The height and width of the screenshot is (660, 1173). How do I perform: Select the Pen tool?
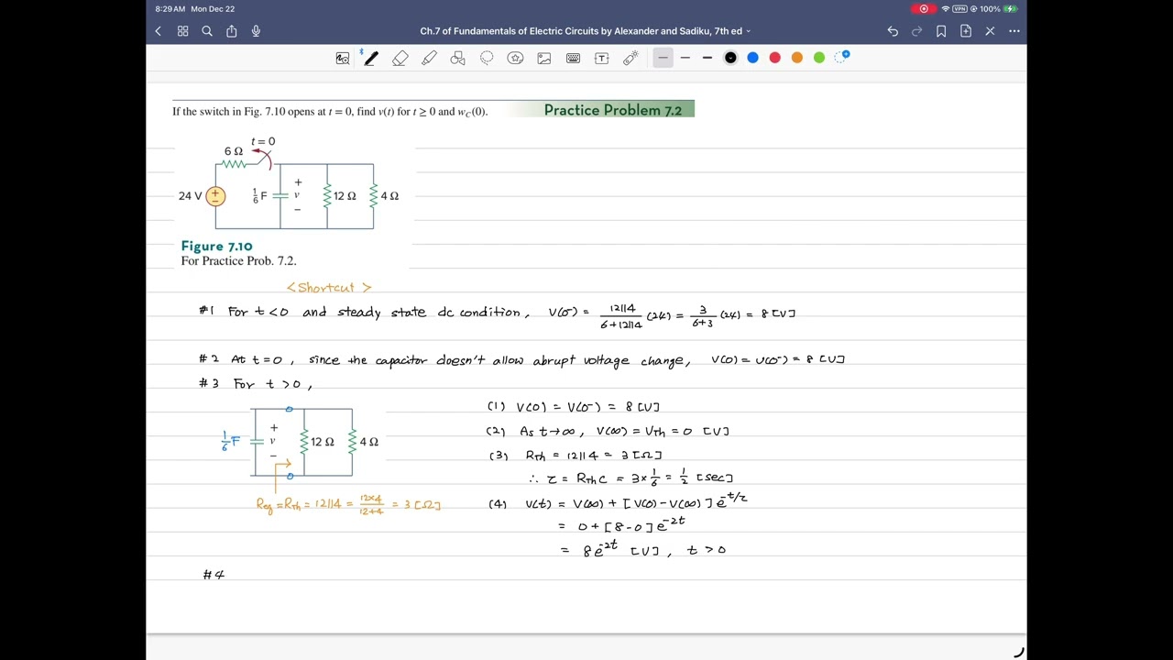(x=370, y=58)
